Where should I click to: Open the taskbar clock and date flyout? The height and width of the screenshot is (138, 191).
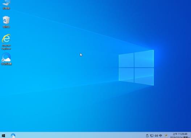click(x=180, y=135)
